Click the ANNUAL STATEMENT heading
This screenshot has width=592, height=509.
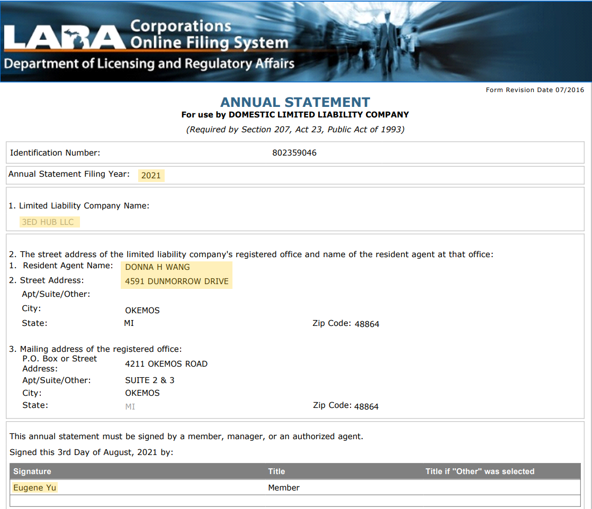coord(295,102)
